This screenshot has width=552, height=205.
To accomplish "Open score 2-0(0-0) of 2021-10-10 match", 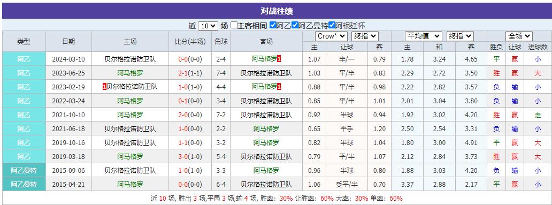I will 190,115.
